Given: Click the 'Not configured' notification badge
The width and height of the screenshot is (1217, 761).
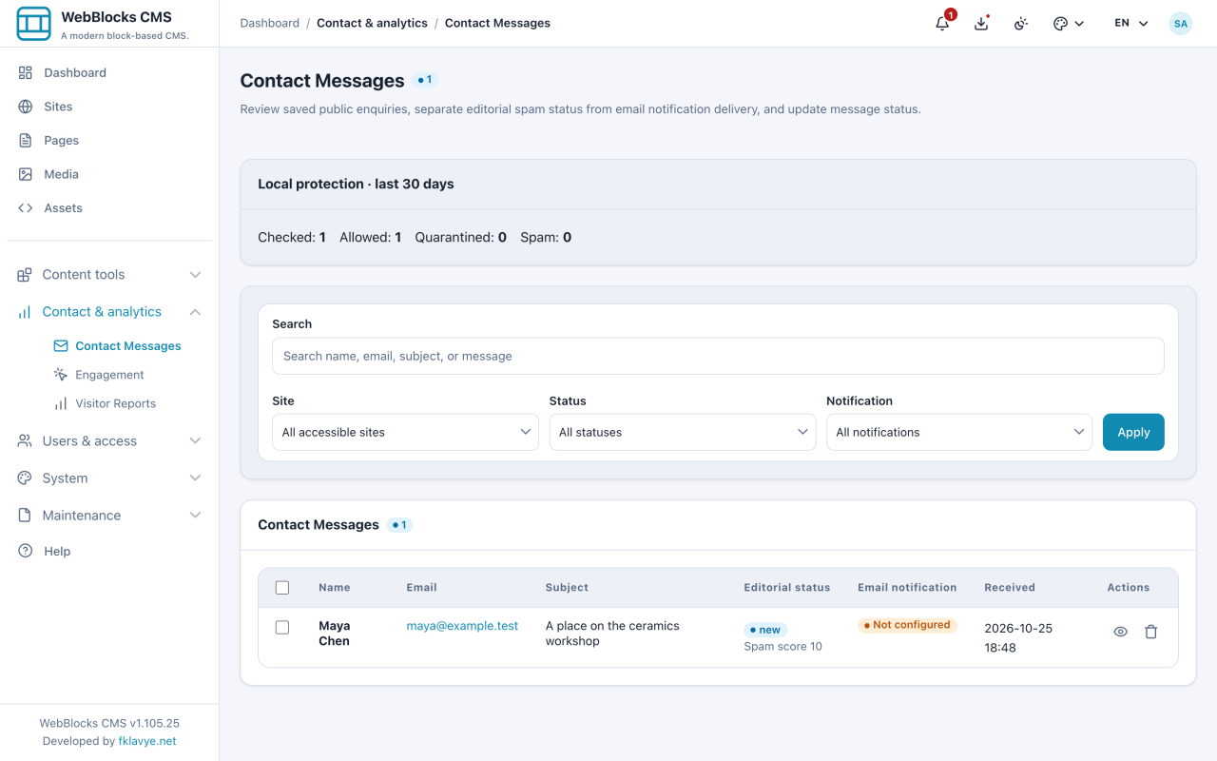Looking at the screenshot, I should (x=907, y=625).
